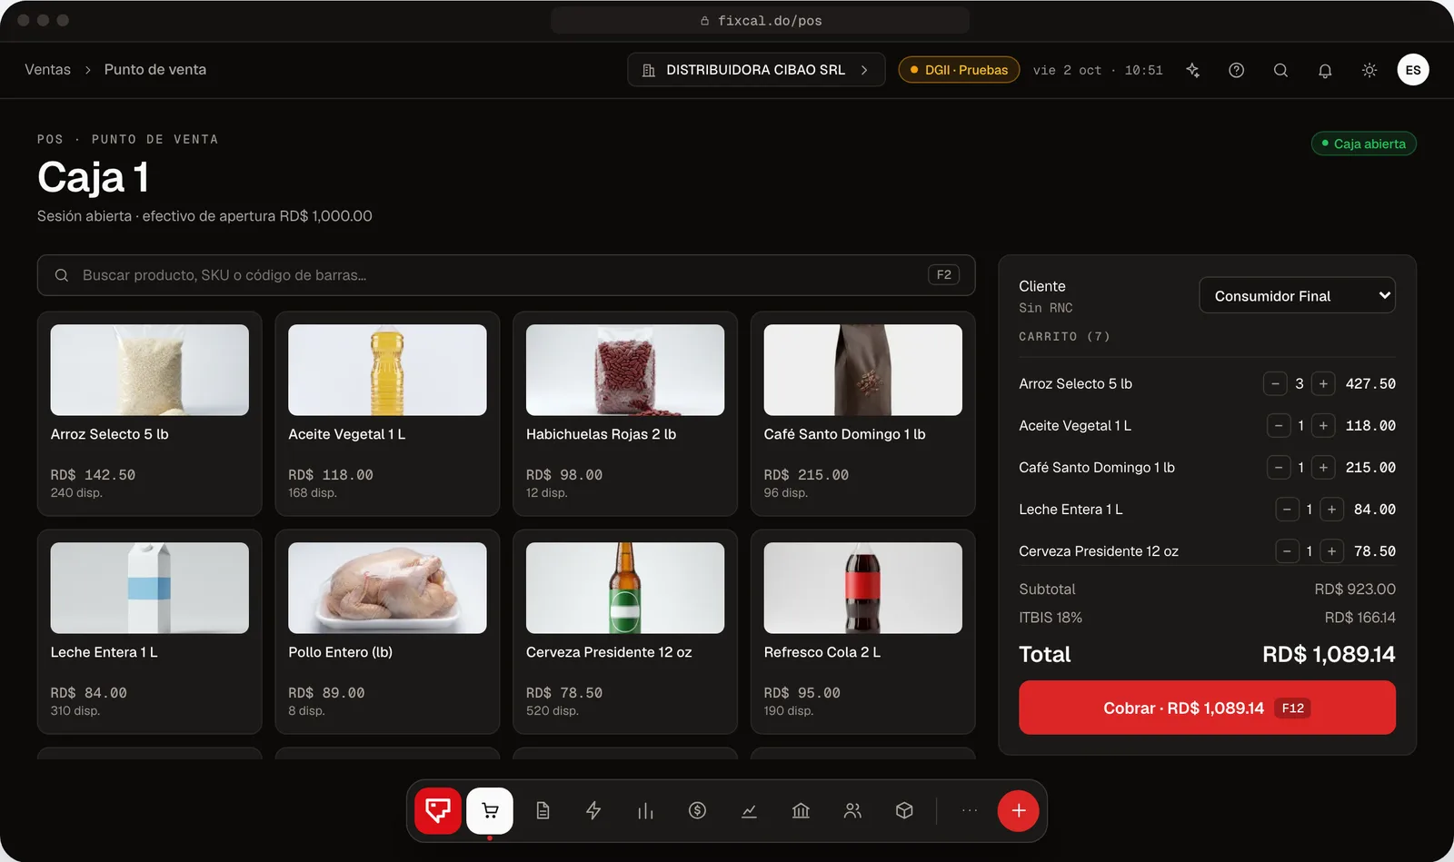
Task: Open the ES user avatar menu
Action: click(x=1413, y=70)
